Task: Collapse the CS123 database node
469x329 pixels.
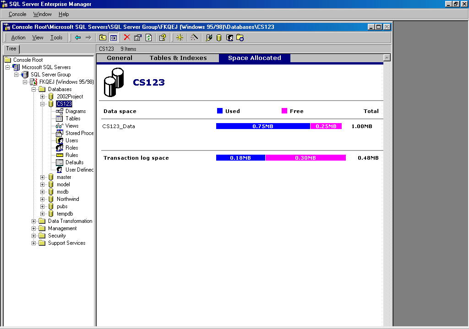Action: coord(43,104)
